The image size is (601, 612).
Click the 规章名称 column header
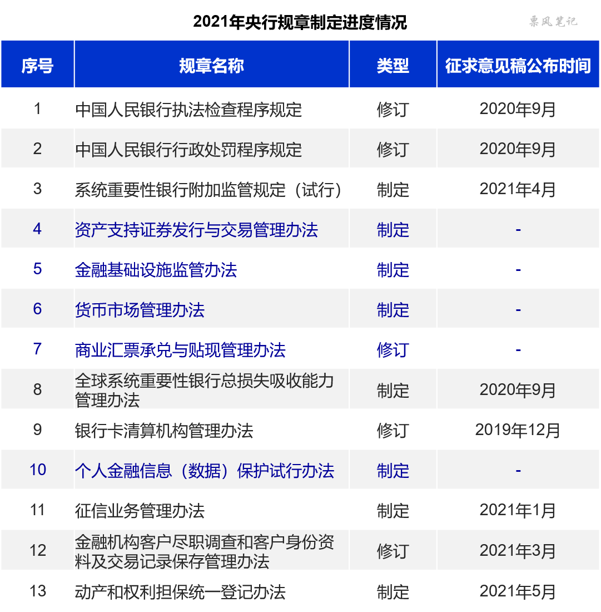coord(211,64)
